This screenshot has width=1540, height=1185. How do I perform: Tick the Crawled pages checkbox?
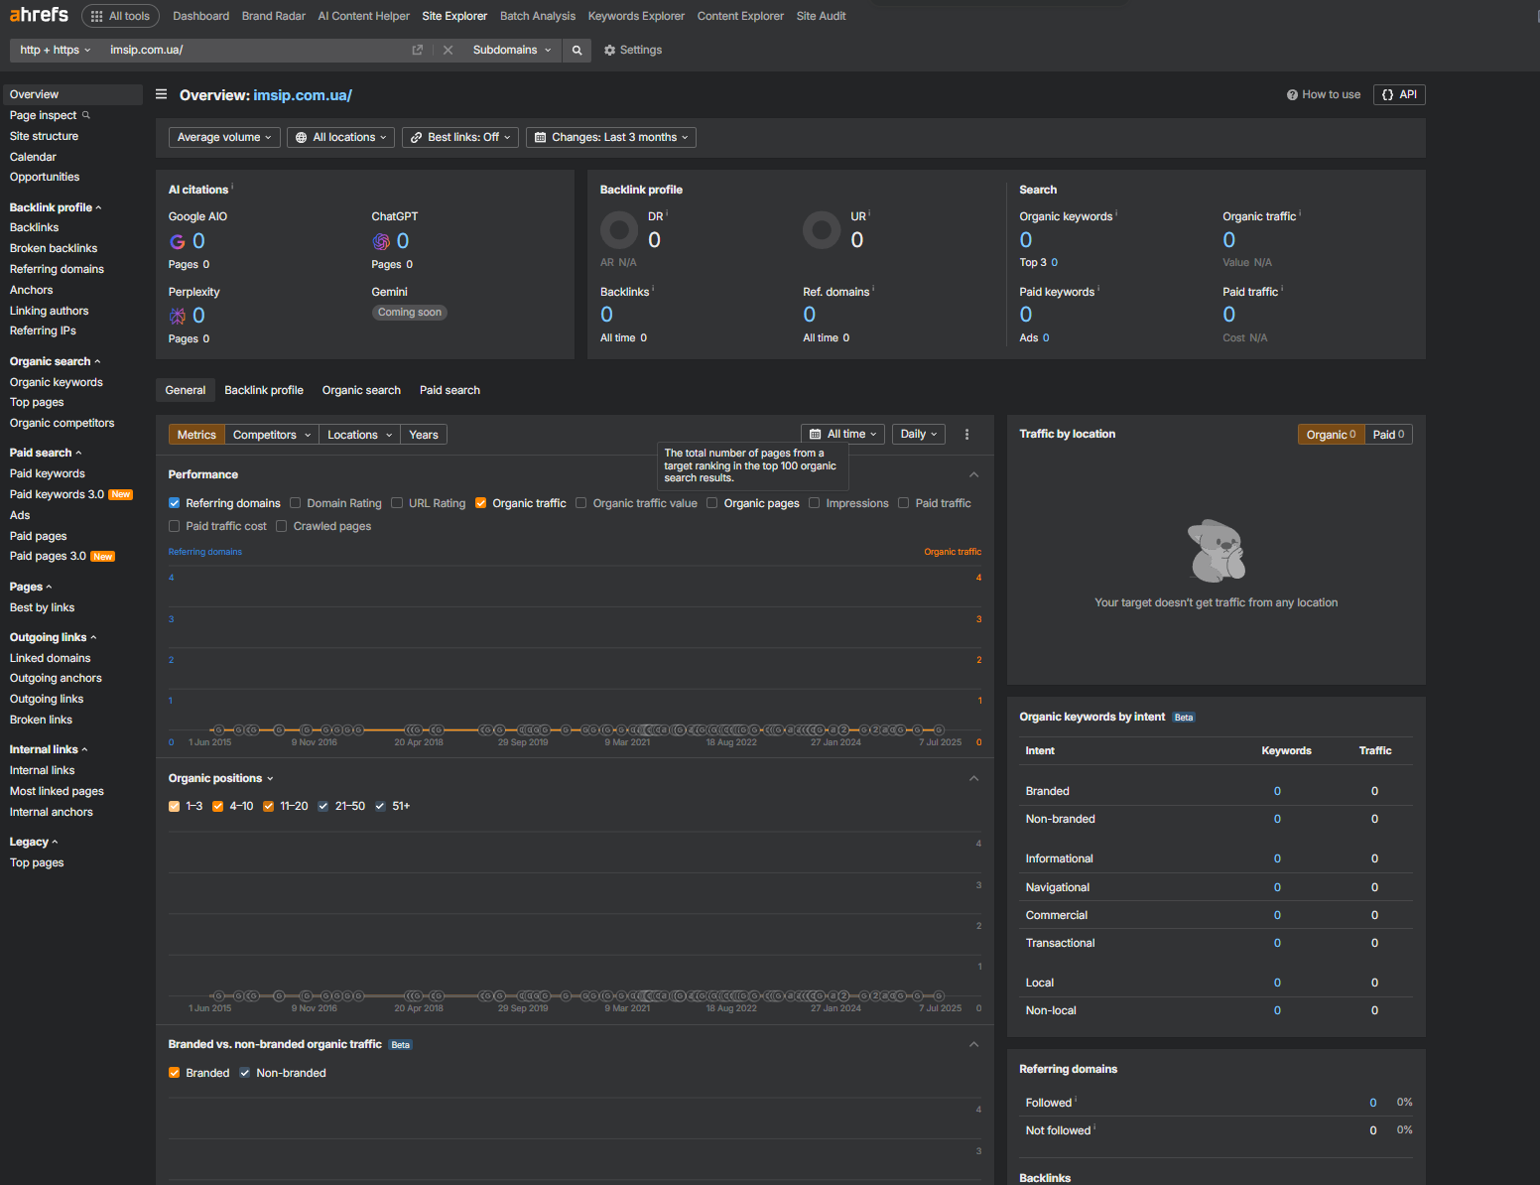point(282,526)
